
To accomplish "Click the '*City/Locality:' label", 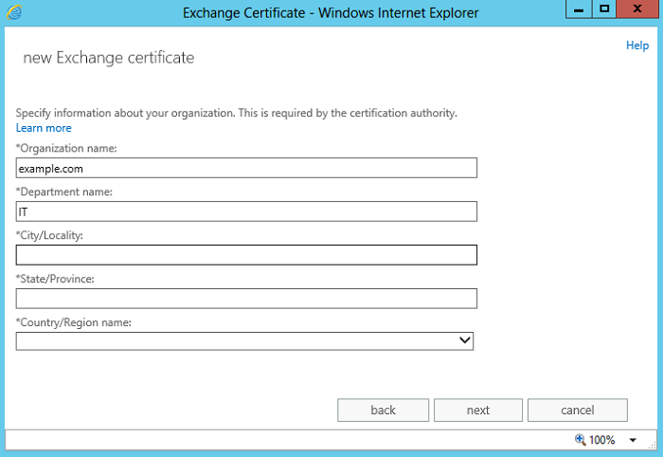I will (49, 235).
